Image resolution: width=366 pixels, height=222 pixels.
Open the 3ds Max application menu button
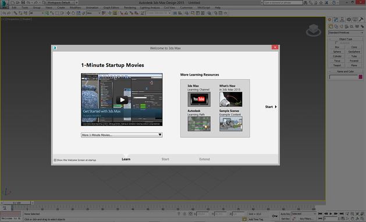point(4,4)
